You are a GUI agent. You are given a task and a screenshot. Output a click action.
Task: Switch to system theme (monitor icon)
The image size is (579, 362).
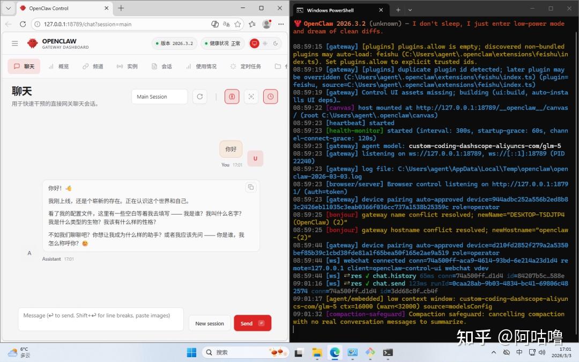(255, 43)
